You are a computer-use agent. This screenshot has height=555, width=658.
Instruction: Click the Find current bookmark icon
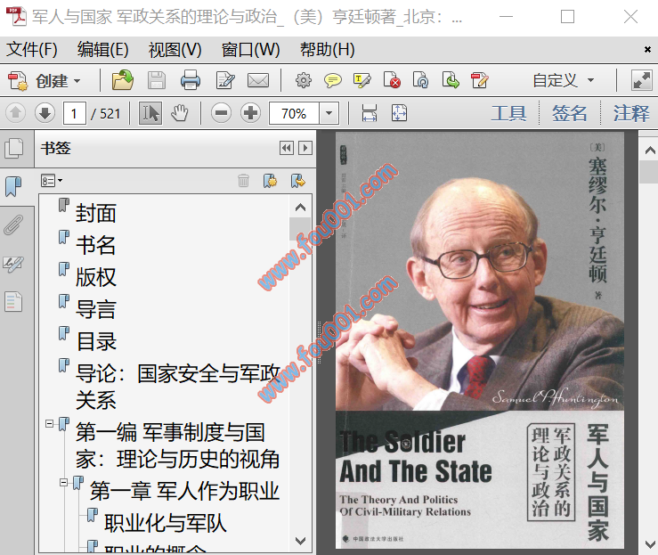point(298,181)
